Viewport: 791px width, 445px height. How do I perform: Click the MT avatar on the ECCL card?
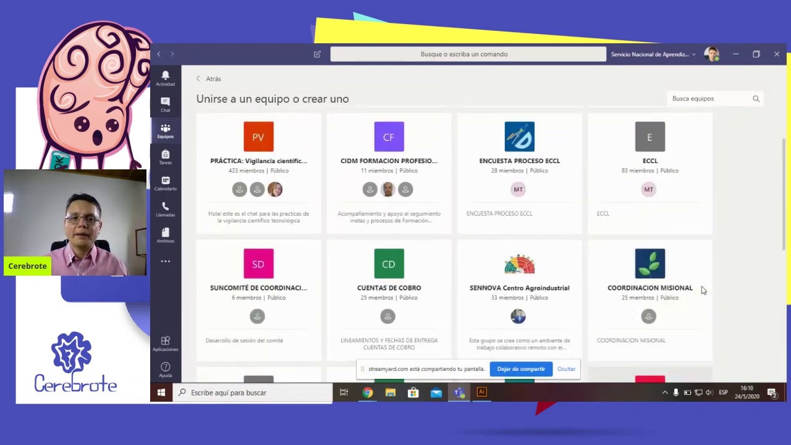tap(648, 189)
